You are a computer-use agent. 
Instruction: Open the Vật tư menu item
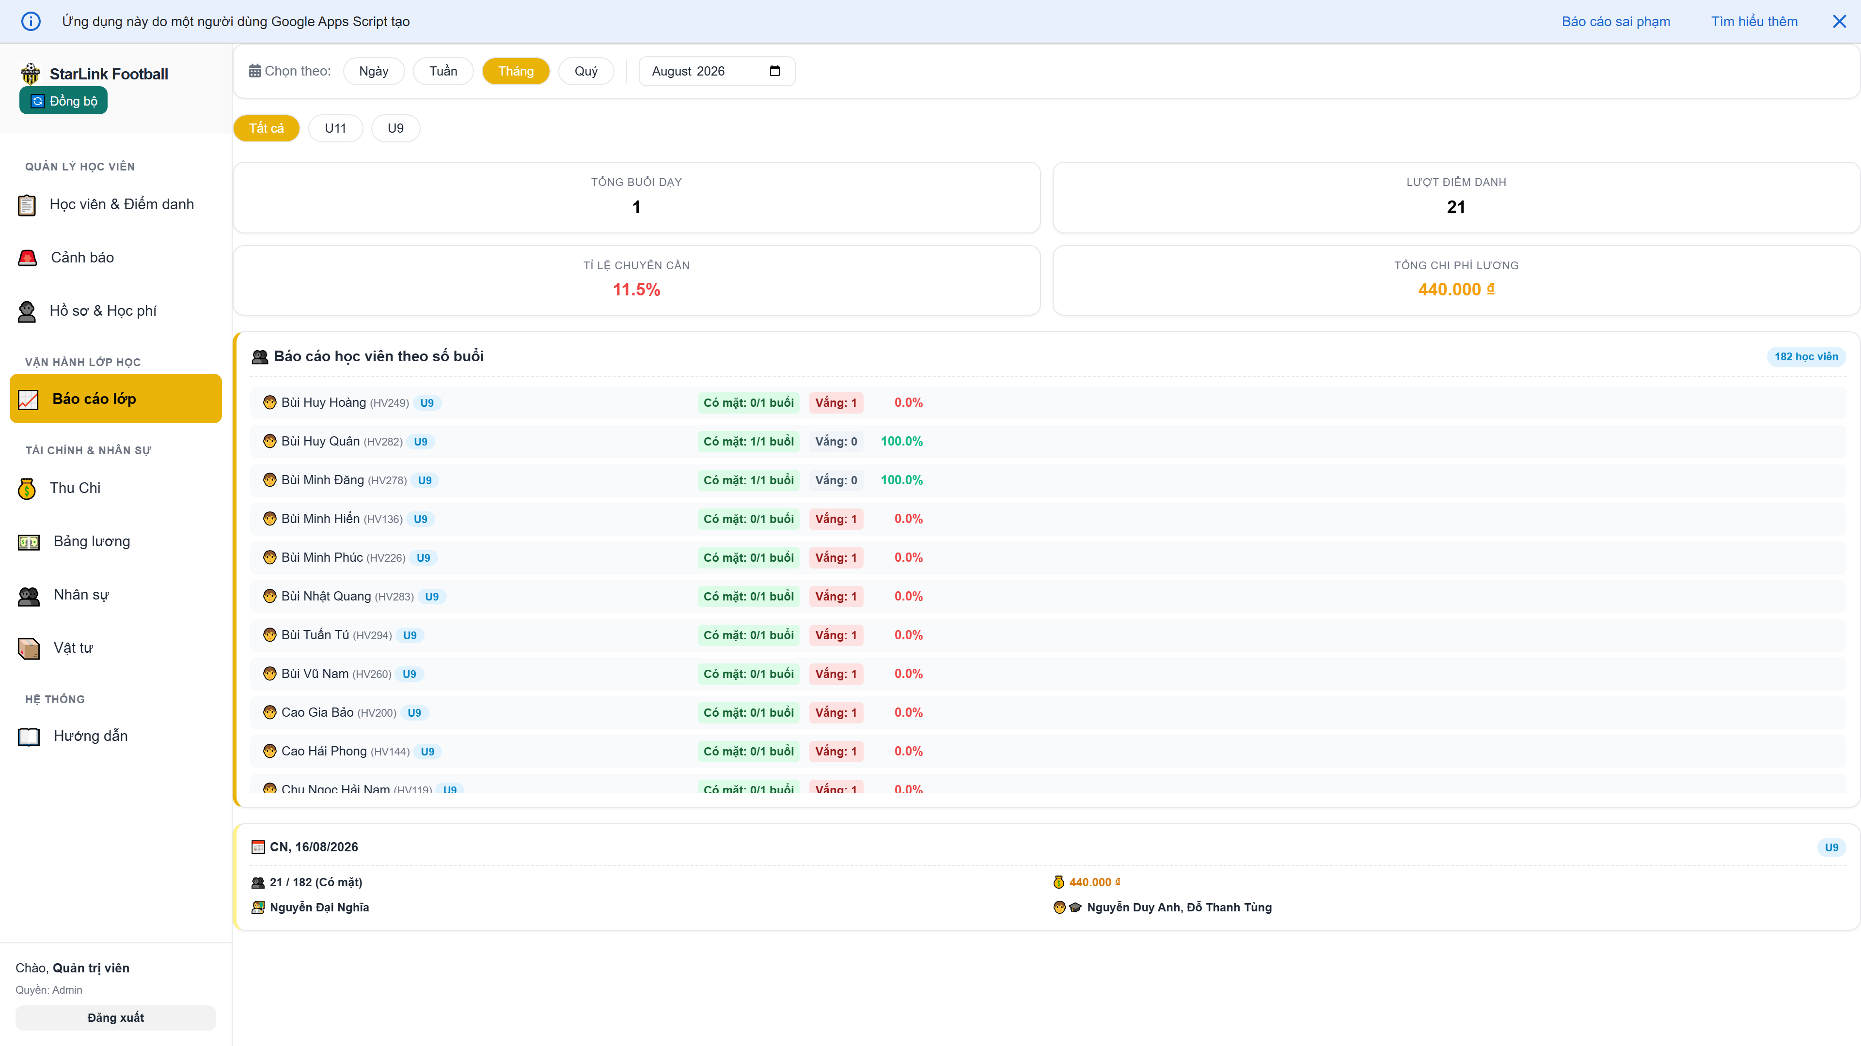[116, 648]
